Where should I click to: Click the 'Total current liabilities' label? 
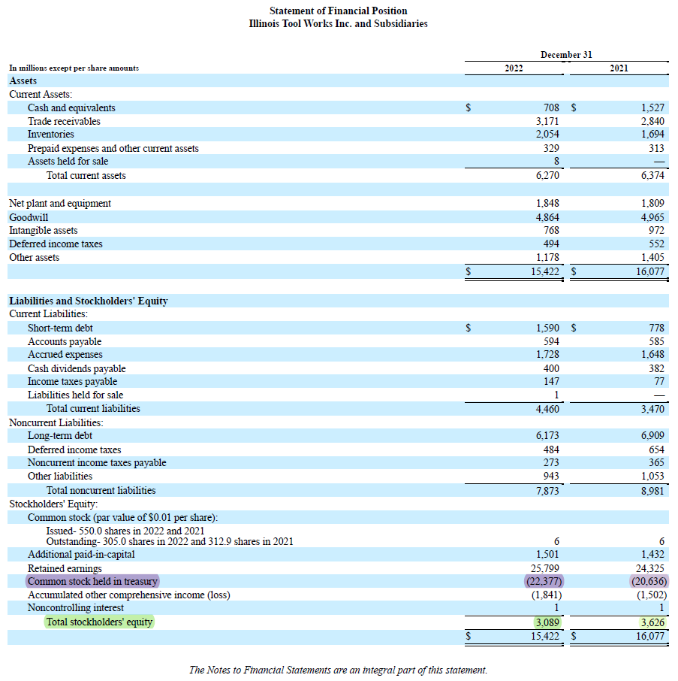tap(93, 408)
